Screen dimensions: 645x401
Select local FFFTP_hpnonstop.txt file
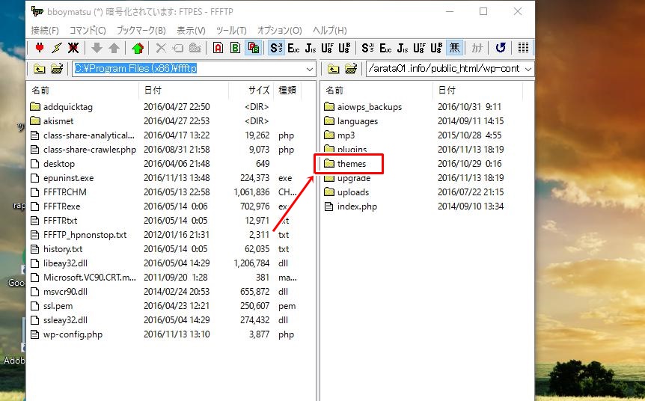coord(79,235)
